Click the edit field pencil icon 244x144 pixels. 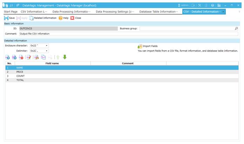[28, 57]
